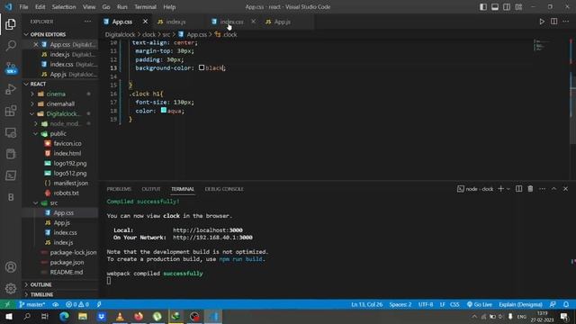Close the index.css editor tab
Image resolution: width=576 pixels, height=324 pixels.
point(253,22)
